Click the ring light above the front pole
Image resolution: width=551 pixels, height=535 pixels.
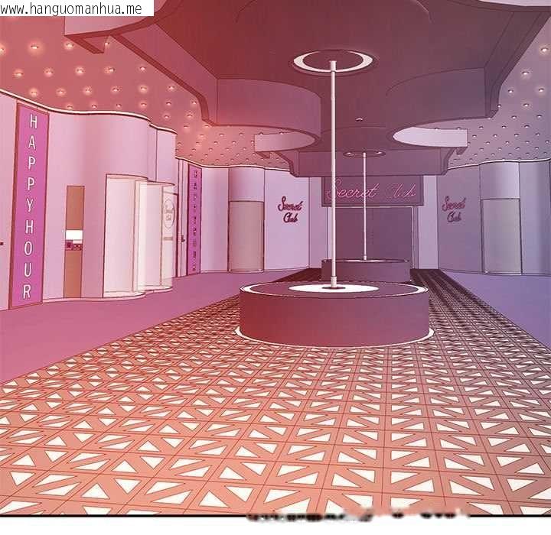(333, 61)
